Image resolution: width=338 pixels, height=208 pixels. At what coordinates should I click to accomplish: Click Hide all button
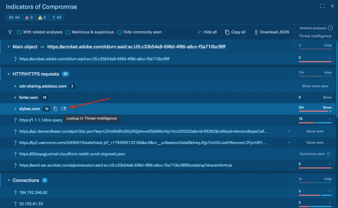tap(207, 32)
